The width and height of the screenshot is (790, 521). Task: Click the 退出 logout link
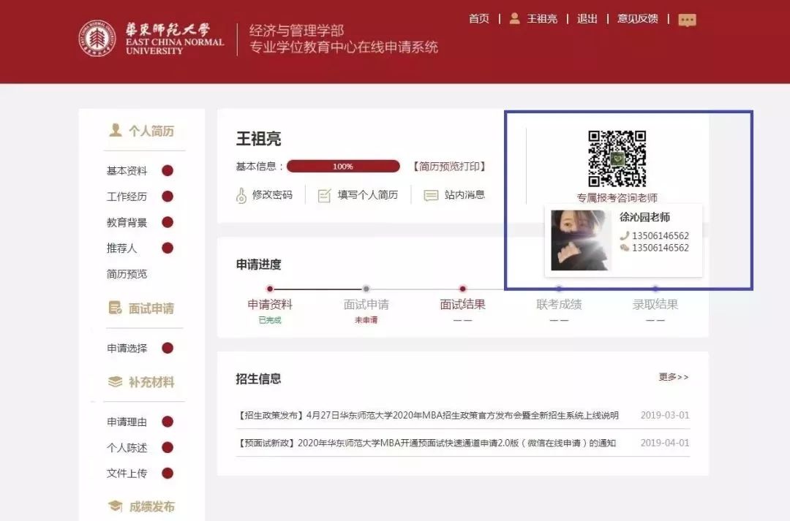(x=587, y=19)
